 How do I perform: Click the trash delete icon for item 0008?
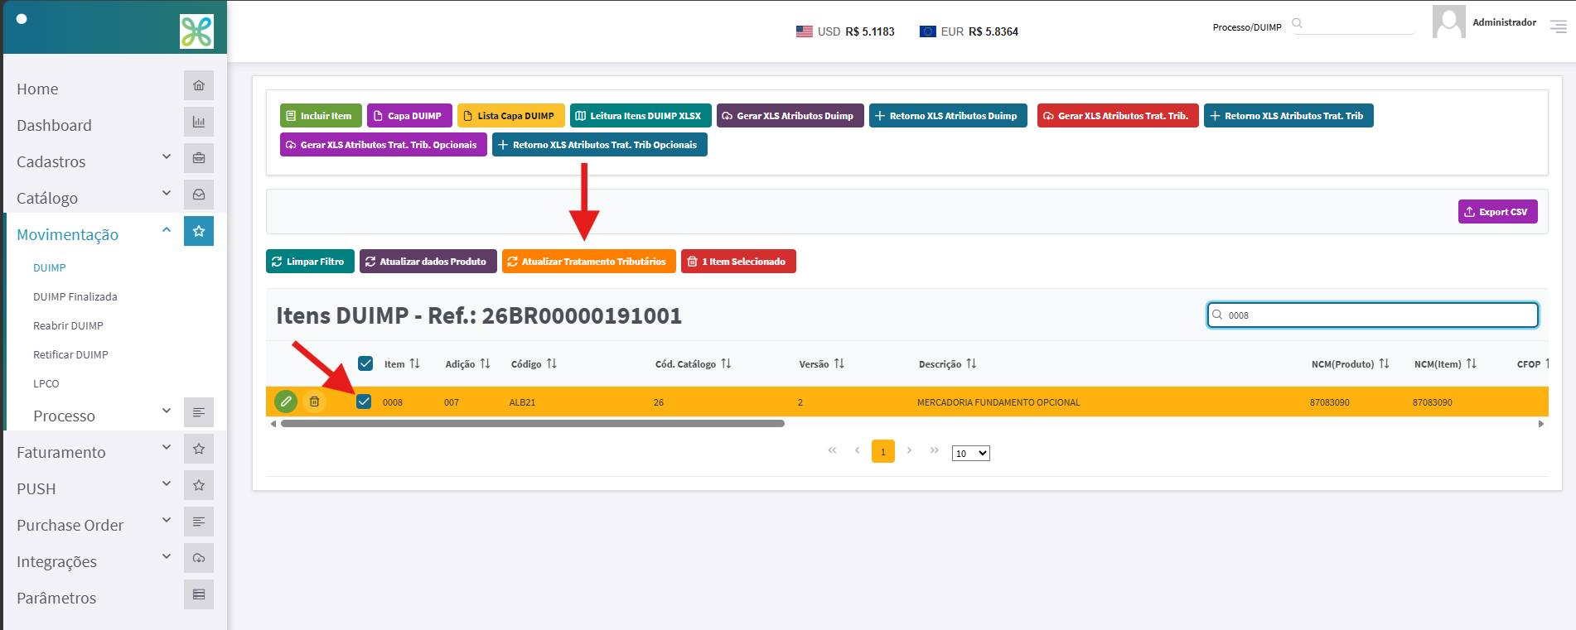[314, 402]
